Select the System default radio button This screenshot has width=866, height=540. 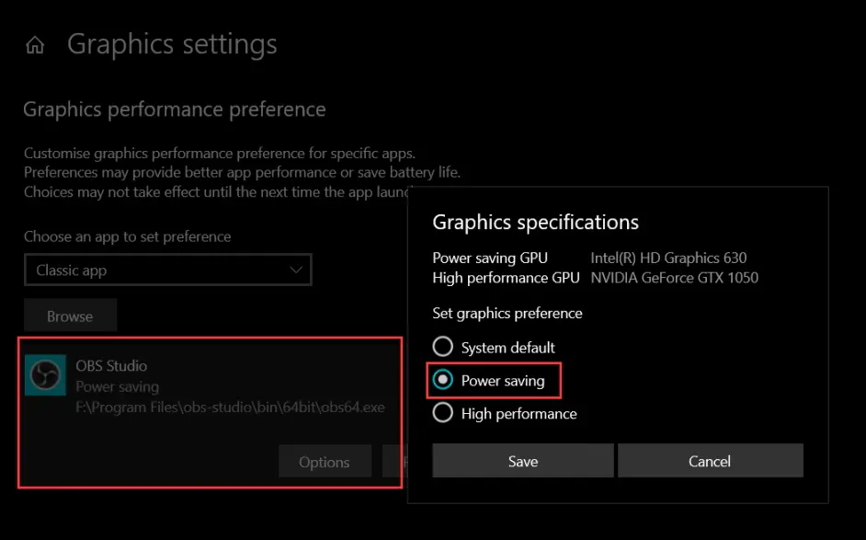[442, 347]
